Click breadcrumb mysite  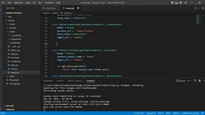[x=46, y=13]
